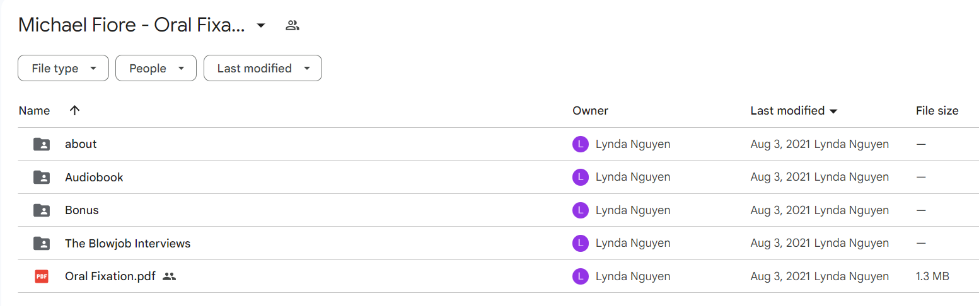Click Lynda Nguyen's purple avatar in the 'about' row
The width and height of the screenshot is (979, 306).
click(580, 144)
